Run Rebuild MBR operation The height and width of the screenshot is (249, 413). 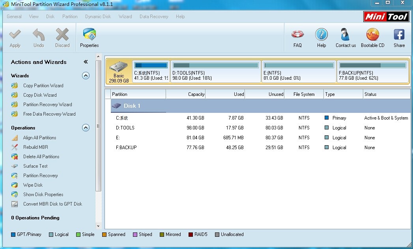tap(36, 147)
